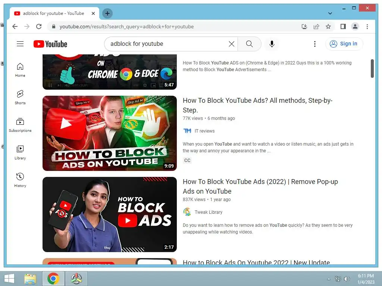The width and height of the screenshot is (382, 286).
Task: Open title 'How To Block YouTube Ads (2022)'
Action: click(260, 187)
